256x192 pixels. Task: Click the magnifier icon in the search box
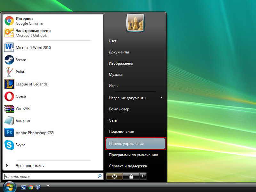(x=100, y=176)
